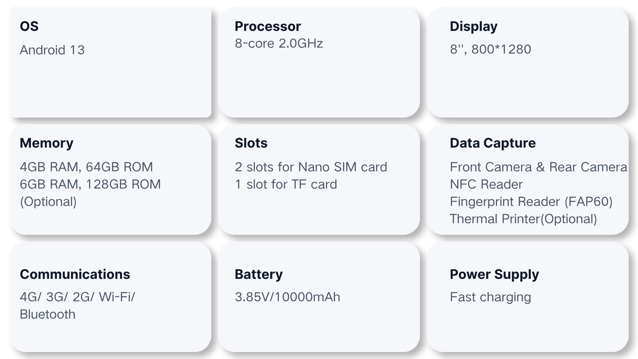The height and width of the screenshot is (359, 638).
Task: Click the TF card slot line
Action: (286, 184)
